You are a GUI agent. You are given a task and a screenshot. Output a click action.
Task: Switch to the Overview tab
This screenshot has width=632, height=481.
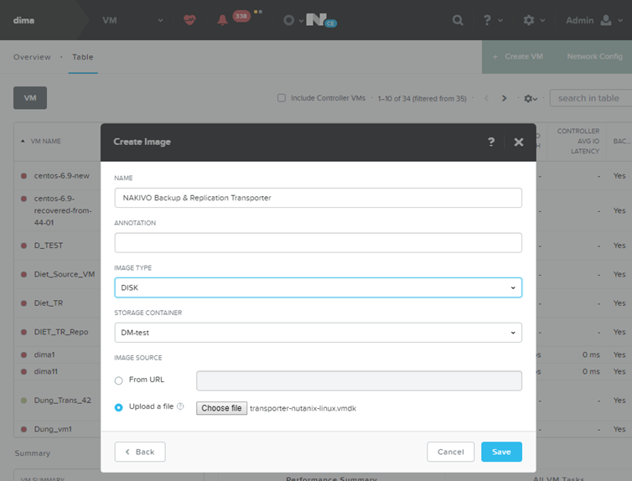coord(32,57)
